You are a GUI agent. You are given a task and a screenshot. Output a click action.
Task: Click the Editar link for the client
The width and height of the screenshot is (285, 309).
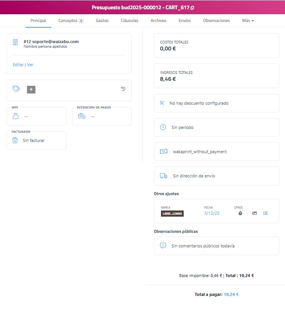pos(18,65)
